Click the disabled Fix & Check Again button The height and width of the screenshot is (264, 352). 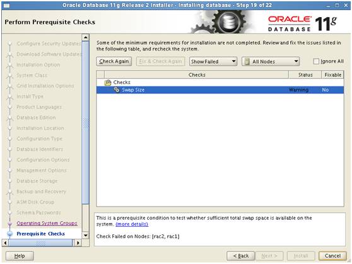(x=160, y=61)
